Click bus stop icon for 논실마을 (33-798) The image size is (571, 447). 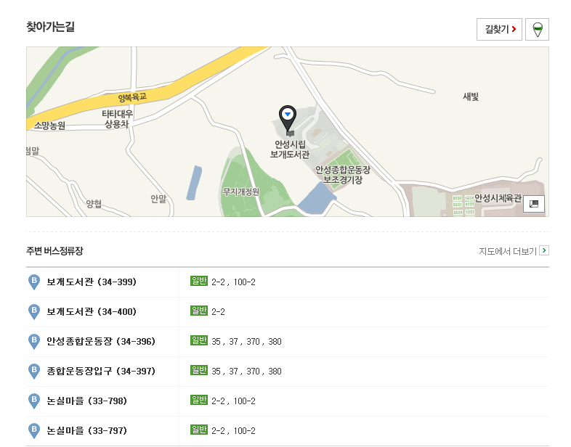33,401
